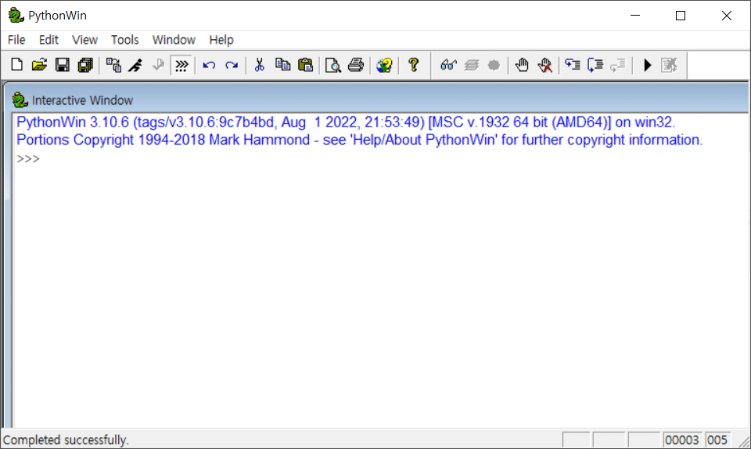
Task: Toggle the interactive window chevrons icon
Action: click(x=181, y=65)
